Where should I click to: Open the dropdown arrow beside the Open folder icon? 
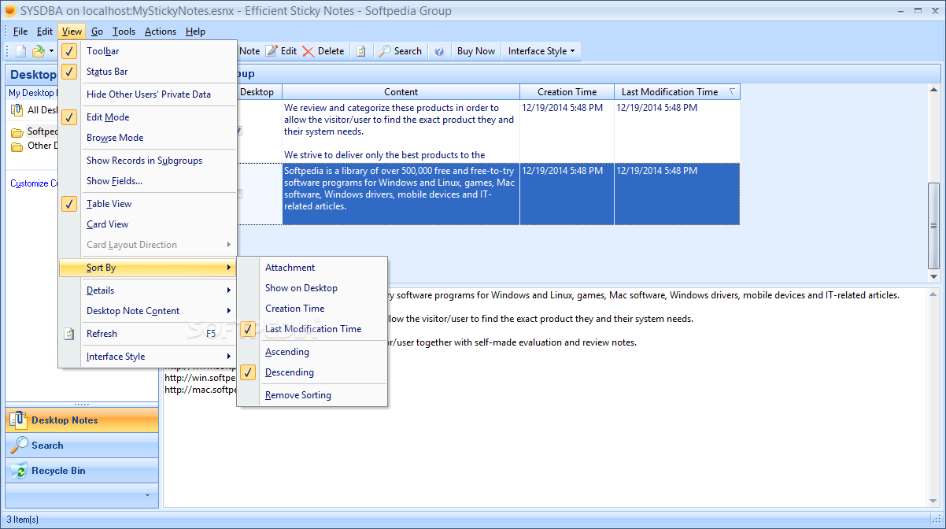[x=51, y=51]
